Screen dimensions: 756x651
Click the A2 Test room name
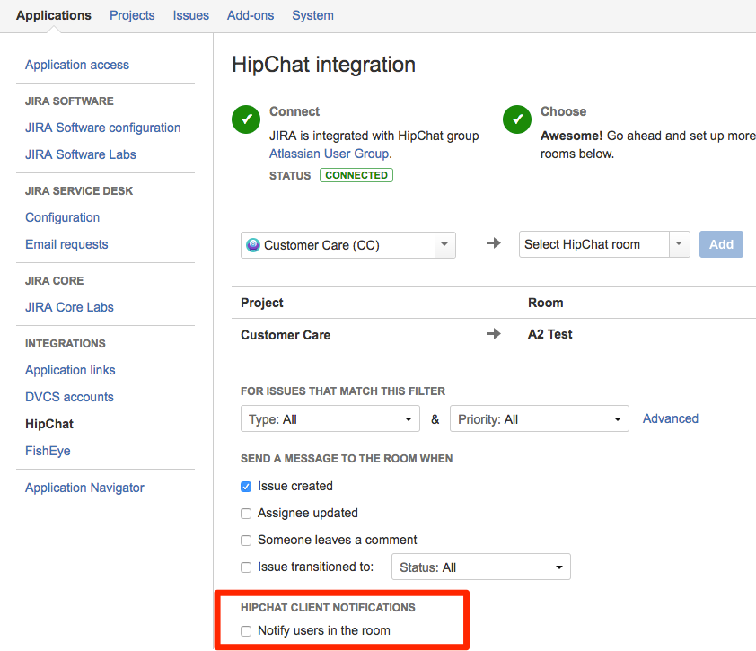[x=549, y=334]
